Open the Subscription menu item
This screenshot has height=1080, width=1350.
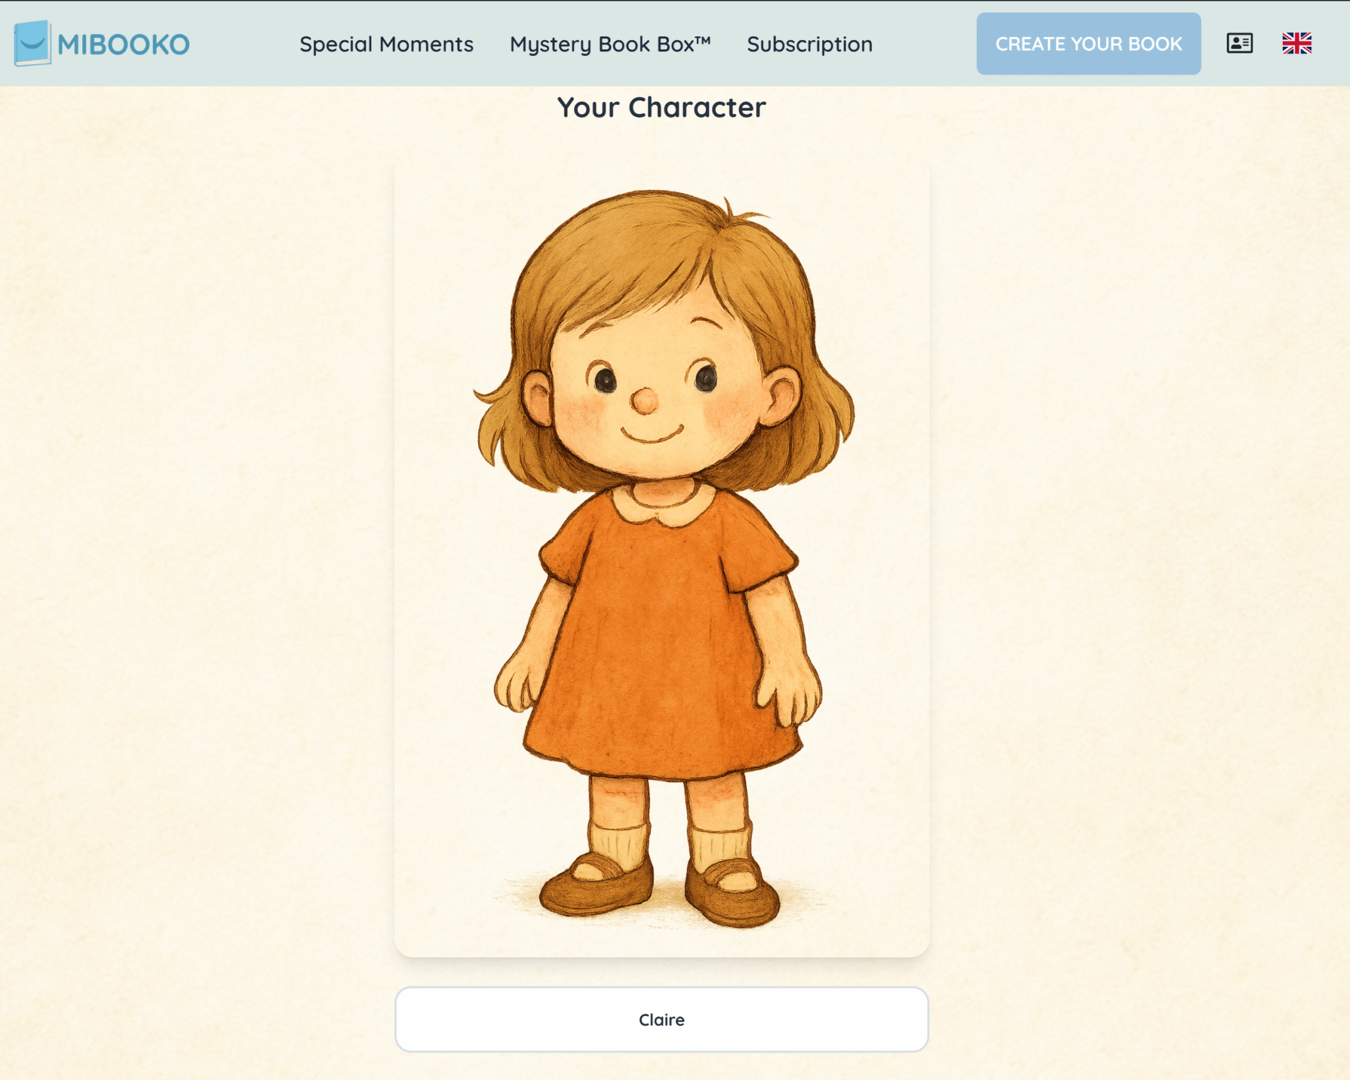click(x=809, y=44)
